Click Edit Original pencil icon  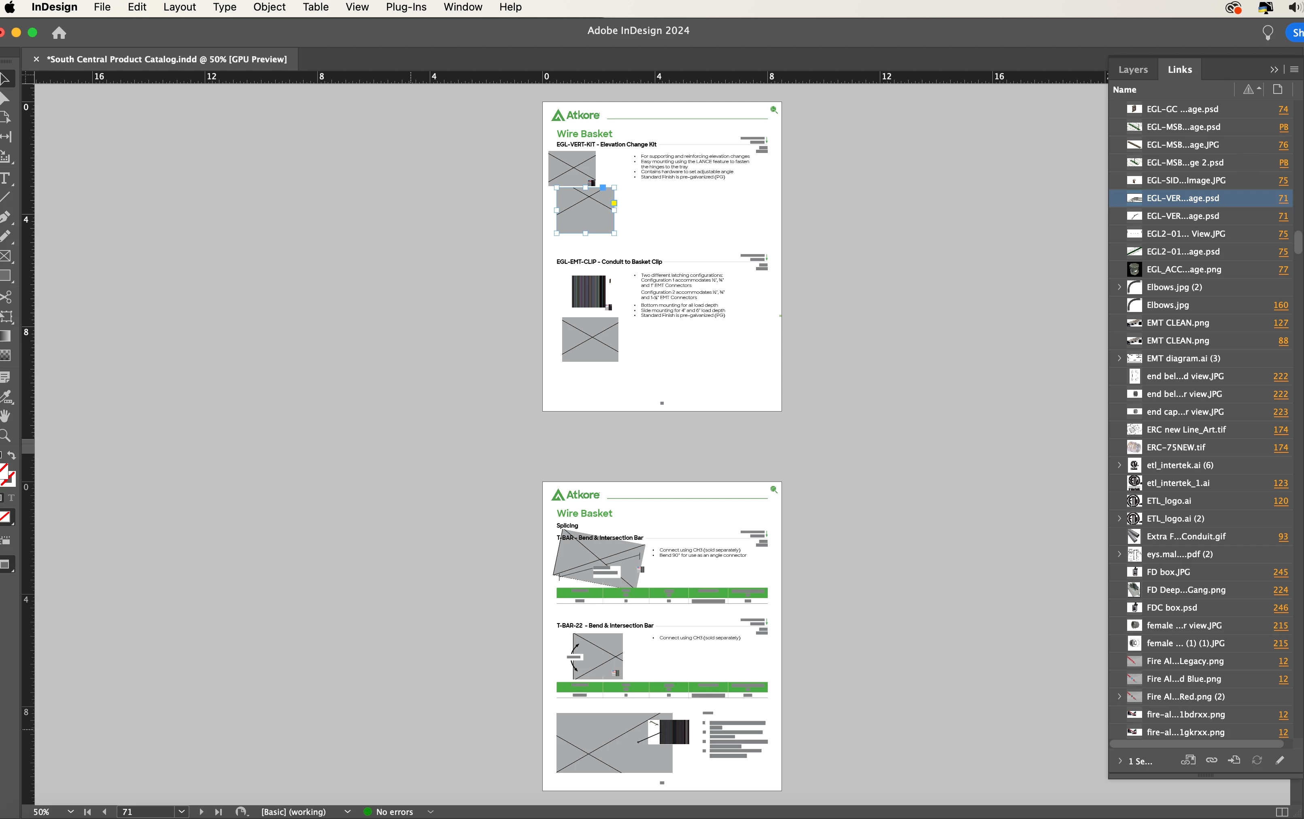tap(1280, 760)
